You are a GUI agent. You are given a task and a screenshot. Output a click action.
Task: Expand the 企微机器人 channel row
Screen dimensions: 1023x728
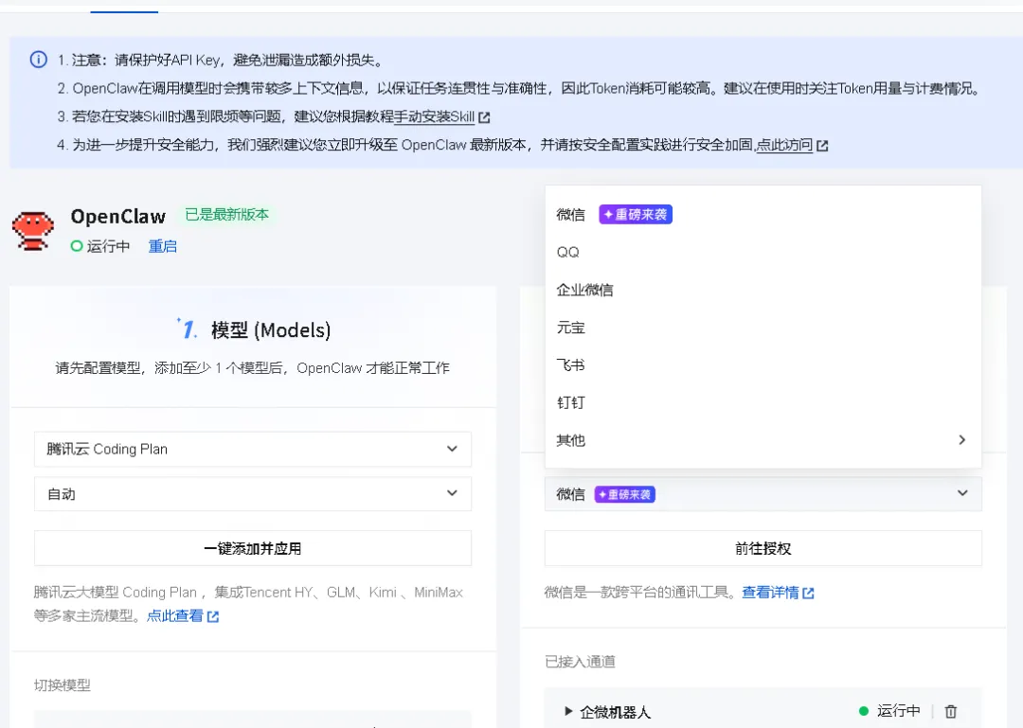(x=568, y=711)
